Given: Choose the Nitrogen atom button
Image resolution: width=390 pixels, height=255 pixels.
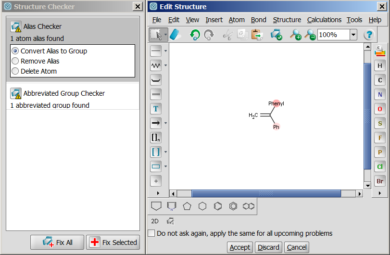Looking at the screenshot, I should click(380, 95).
